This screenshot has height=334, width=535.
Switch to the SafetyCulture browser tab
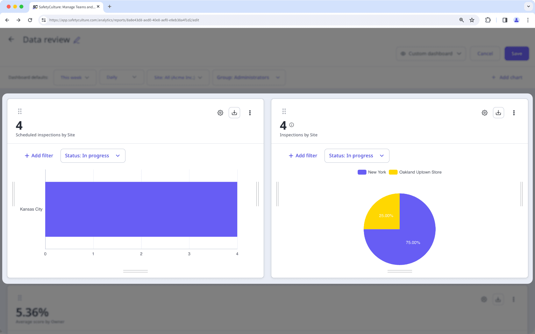[65, 7]
